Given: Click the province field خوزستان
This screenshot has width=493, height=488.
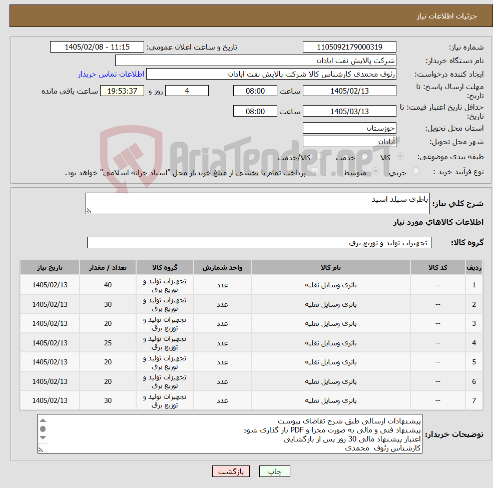Looking at the screenshot, I should tap(349, 128).
